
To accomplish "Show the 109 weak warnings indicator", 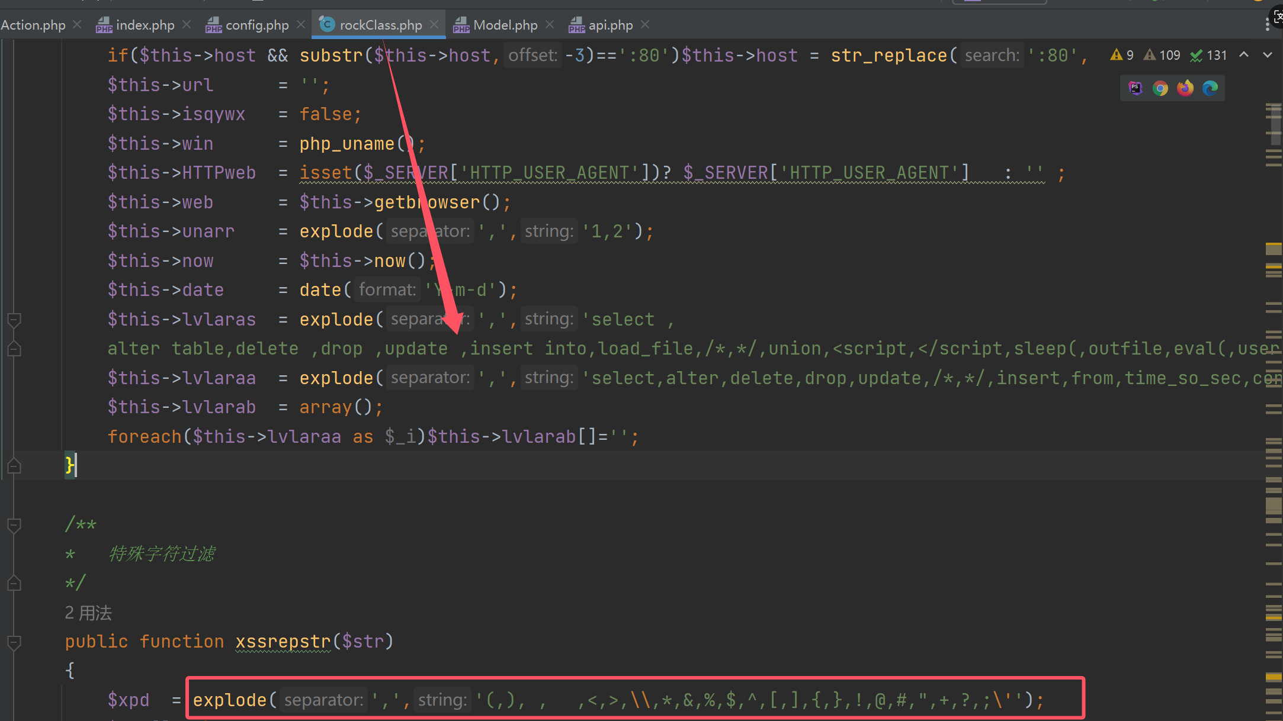I will tap(1162, 55).
